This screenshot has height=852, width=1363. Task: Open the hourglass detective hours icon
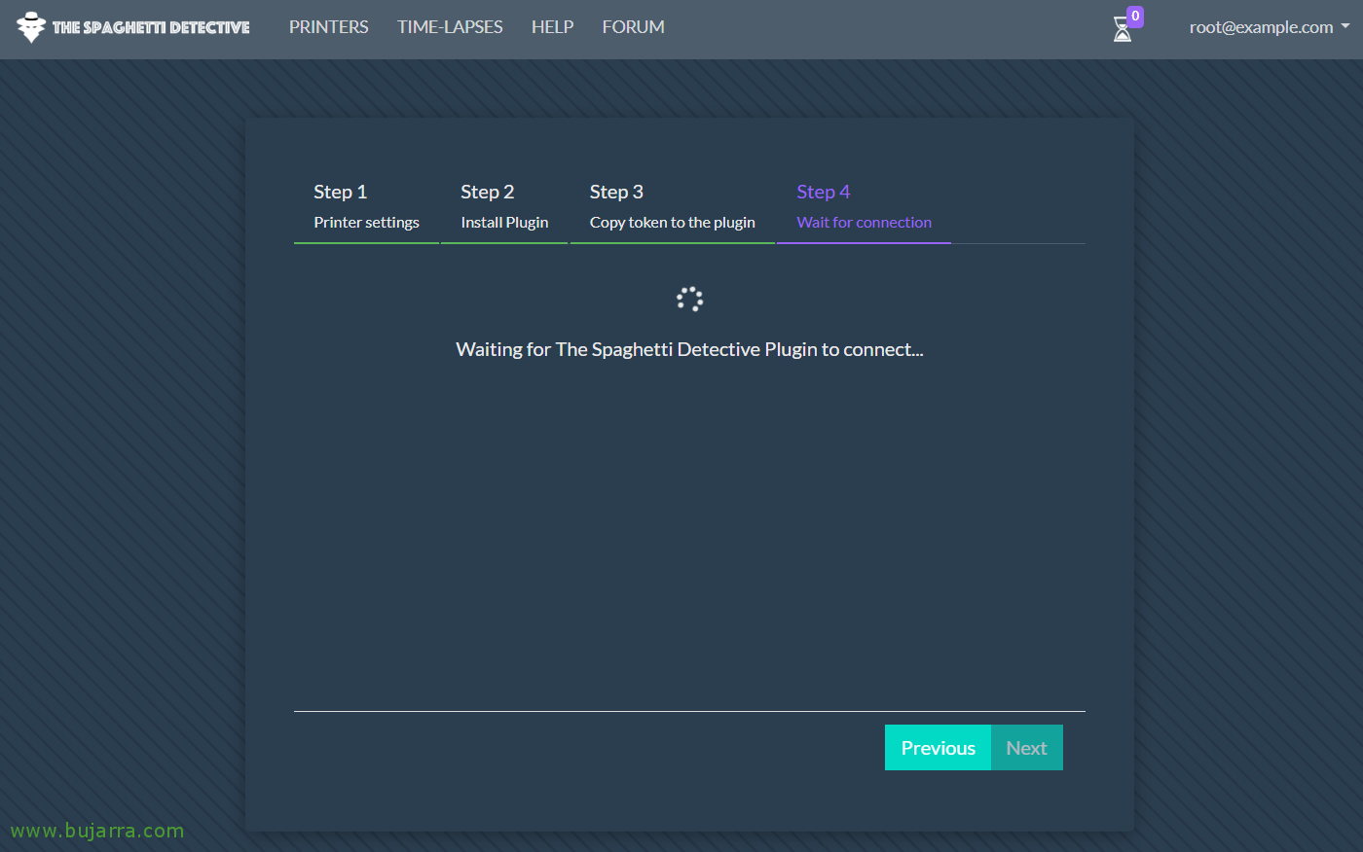point(1123,30)
